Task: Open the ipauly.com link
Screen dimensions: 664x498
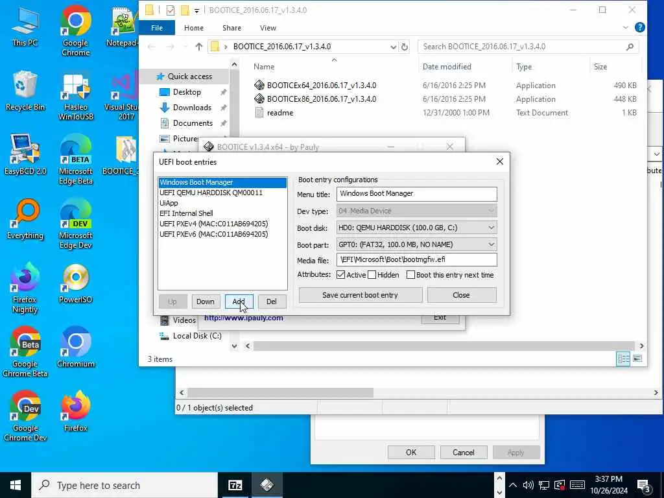Action: pyautogui.click(x=244, y=318)
